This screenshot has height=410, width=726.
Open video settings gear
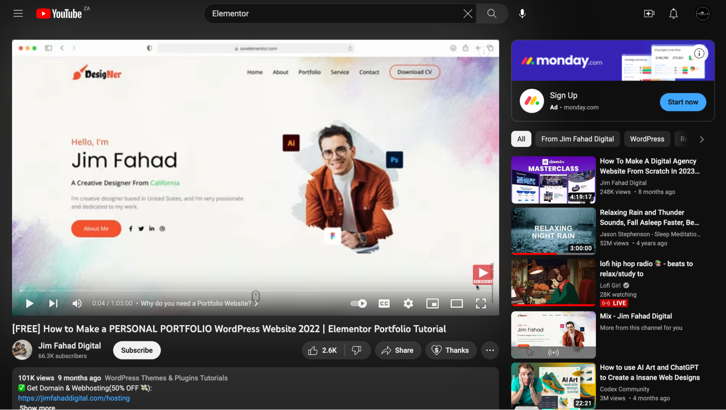click(x=408, y=303)
